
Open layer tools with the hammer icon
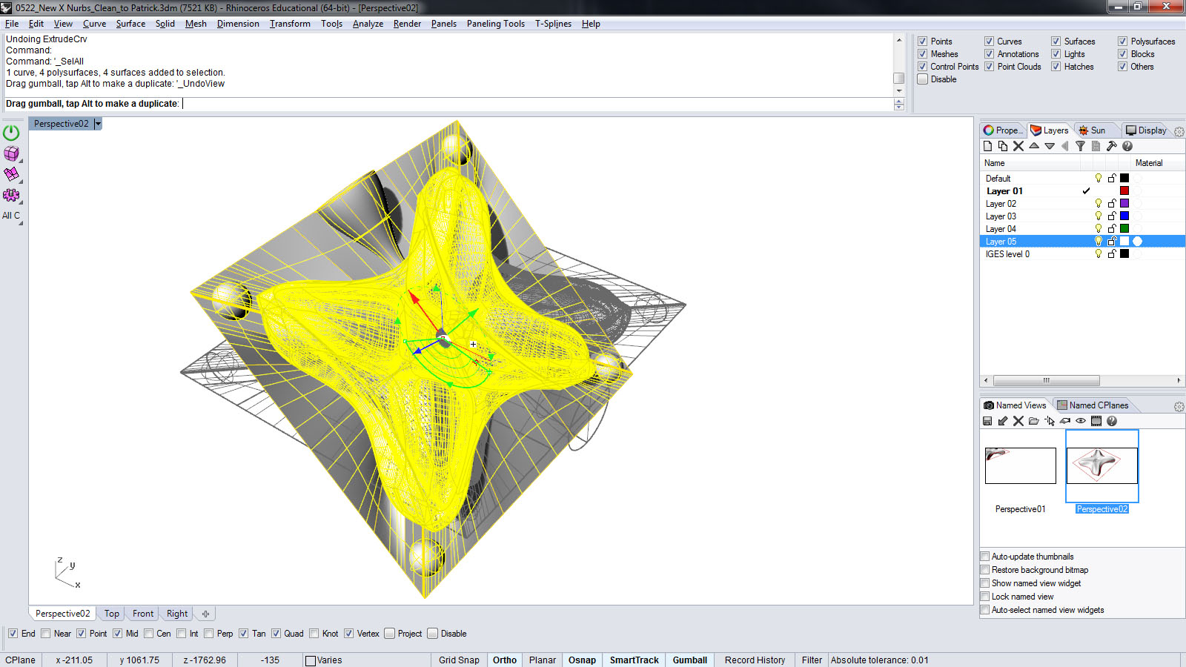click(x=1111, y=146)
